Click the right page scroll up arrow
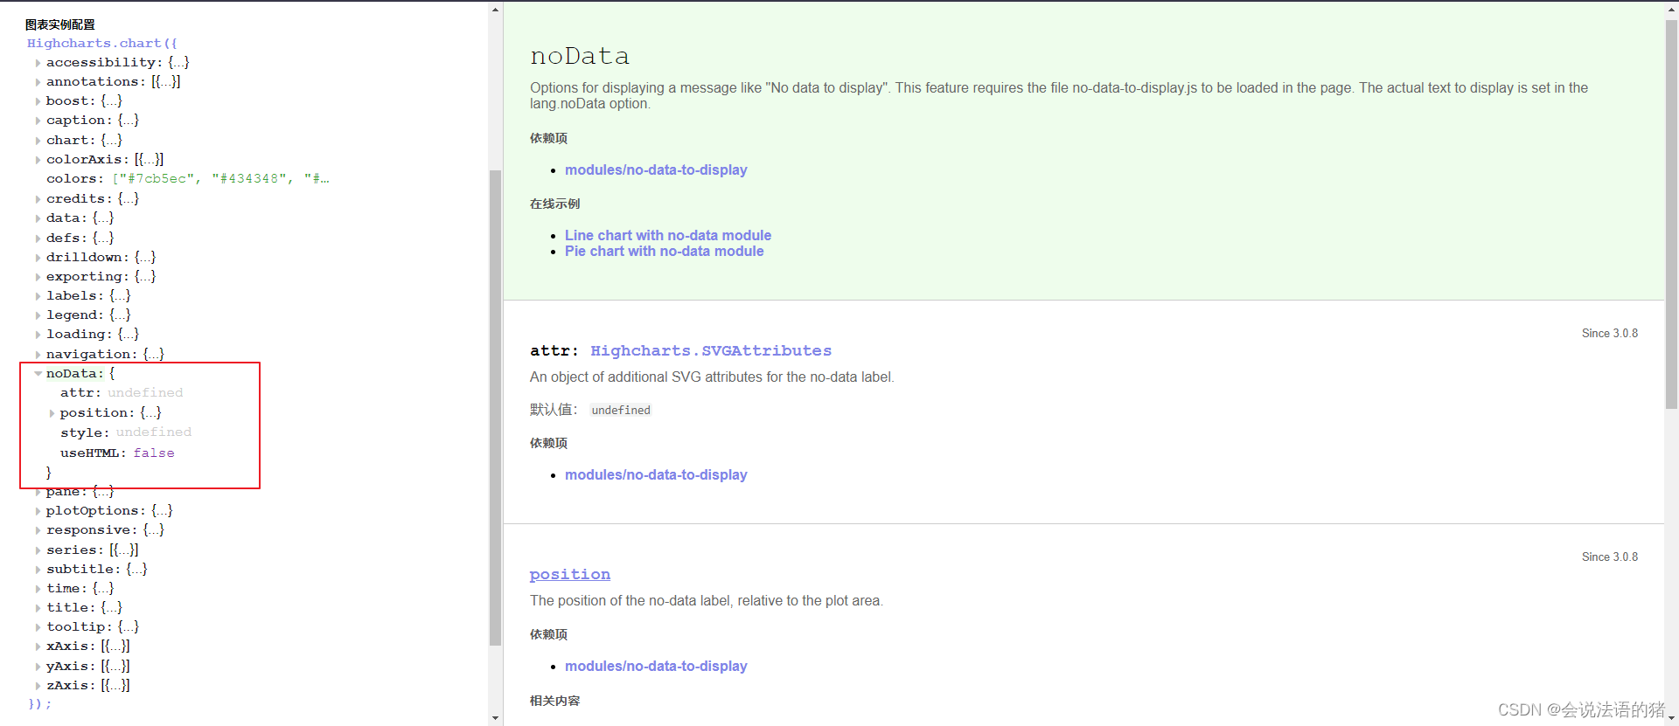Image resolution: width=1679 pixels, height=726 pixels. point(1671,10)
